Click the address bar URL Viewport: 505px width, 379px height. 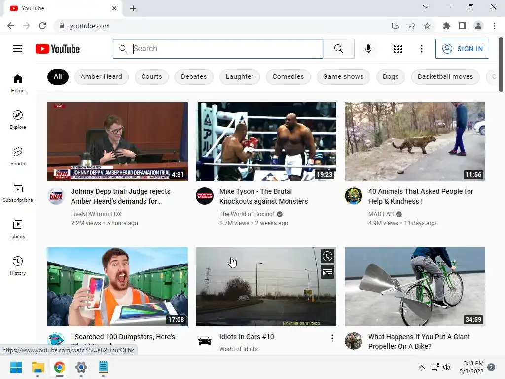click(90, 26)
